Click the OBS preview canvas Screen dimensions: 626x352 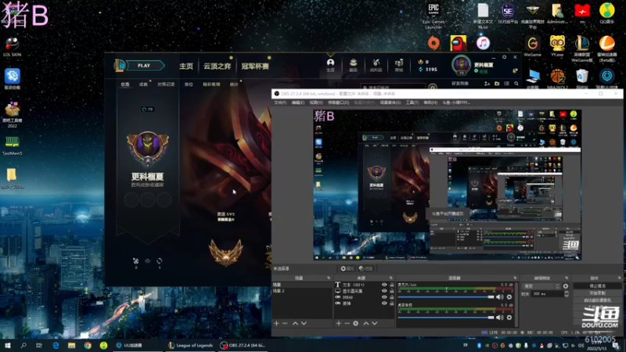(447, 185)
